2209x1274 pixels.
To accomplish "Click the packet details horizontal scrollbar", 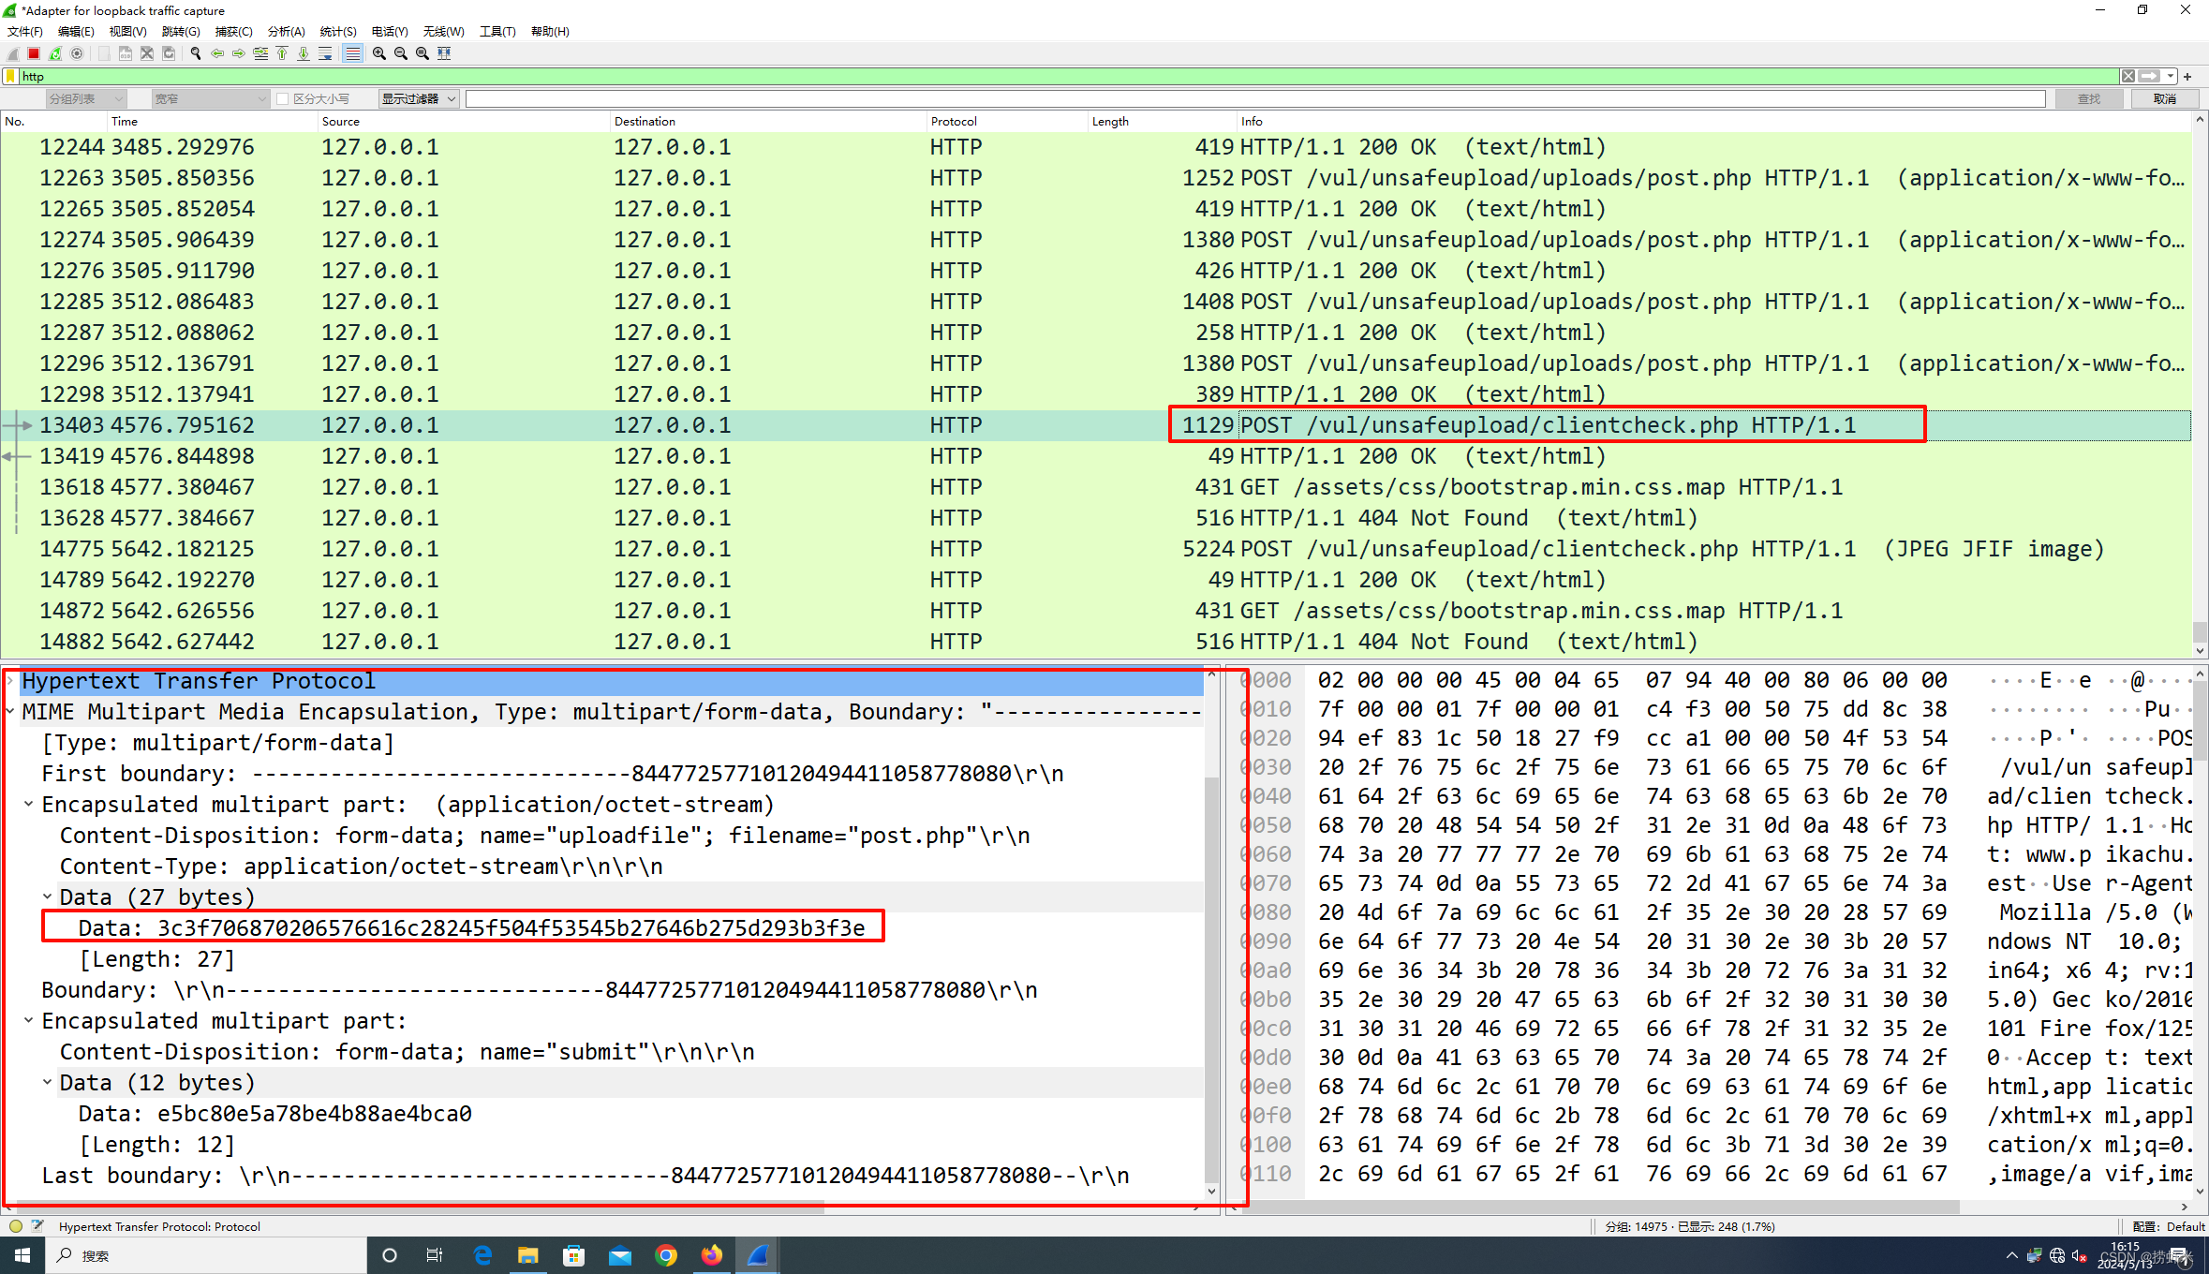I will click(601, 1207).
